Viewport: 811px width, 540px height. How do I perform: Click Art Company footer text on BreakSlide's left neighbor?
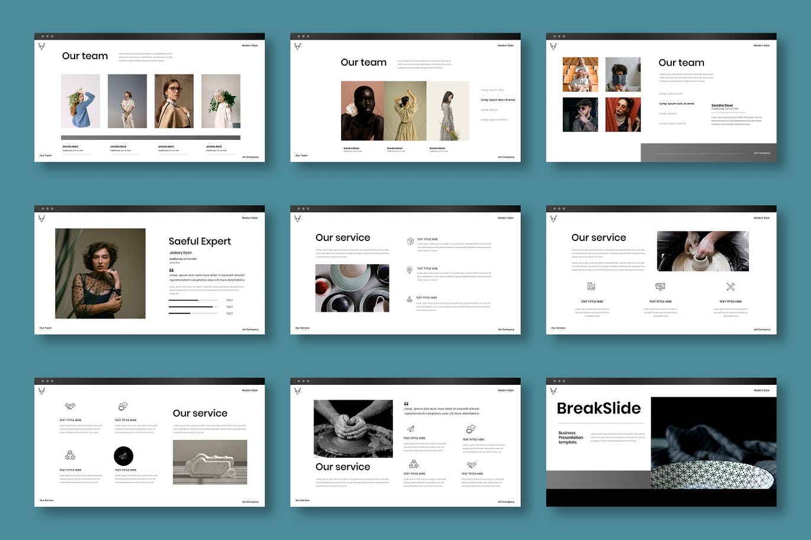(x=506, y=502)
